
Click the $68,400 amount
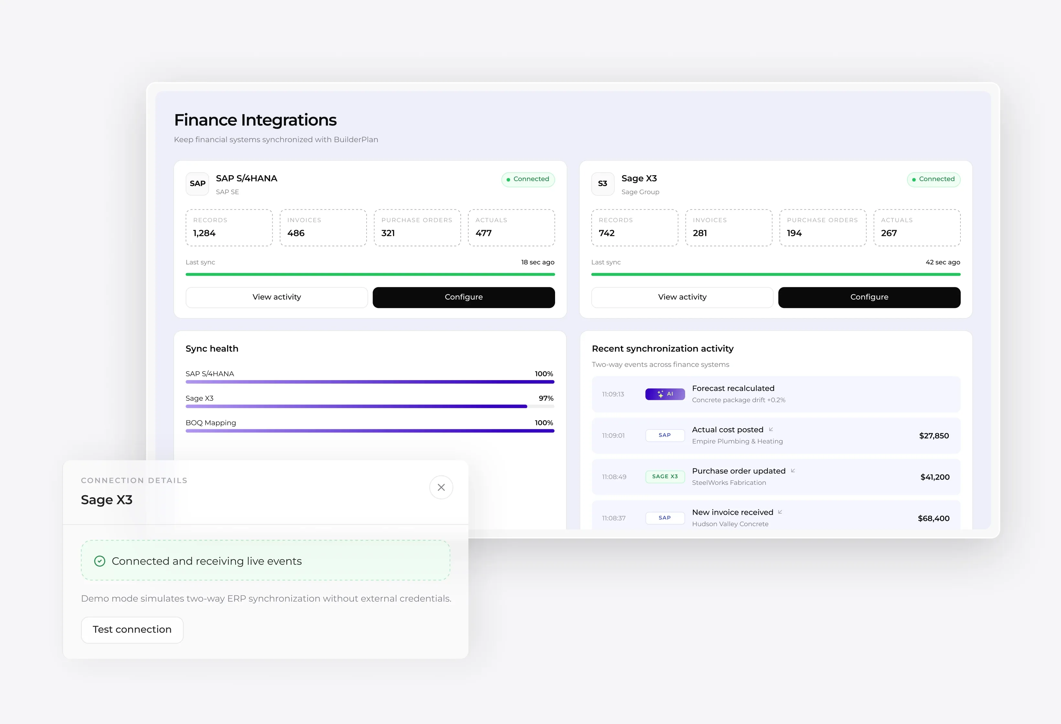(x=934, y=518)
